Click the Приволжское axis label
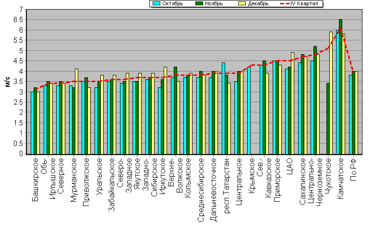373x230 pixels. coord(85,182)
